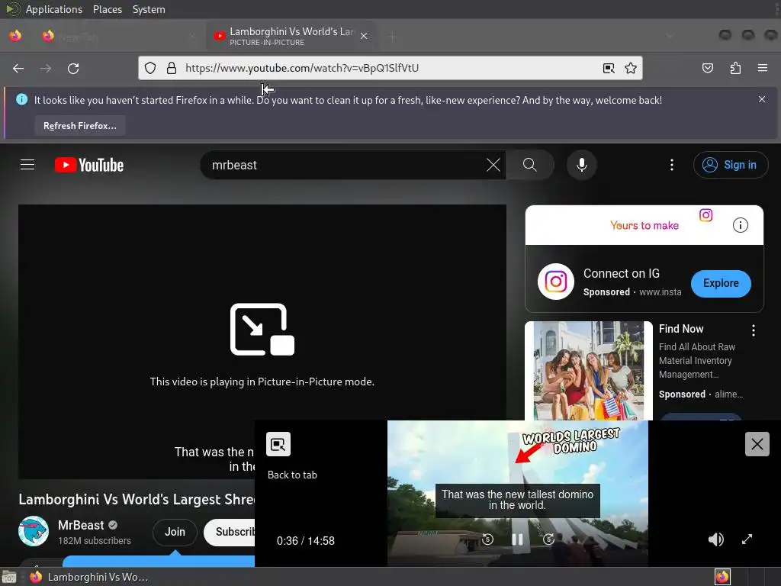Screen dimensions: 781x586
Task: Open the YouTube guide sidebar menu
Action: tap(27, 165)
